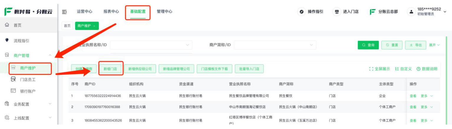Click the 操作指引 compass icon
Screen dimensions: 452x129
[302, 12]
